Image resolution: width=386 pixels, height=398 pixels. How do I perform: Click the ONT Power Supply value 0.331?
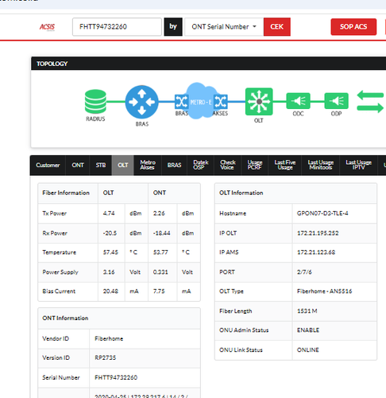point(160,272)
